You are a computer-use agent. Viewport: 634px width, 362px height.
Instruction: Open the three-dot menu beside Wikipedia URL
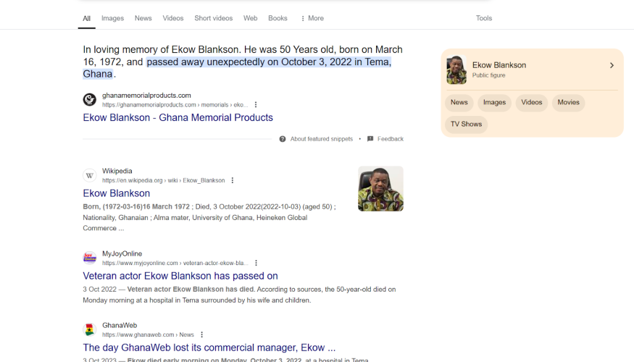232,180
